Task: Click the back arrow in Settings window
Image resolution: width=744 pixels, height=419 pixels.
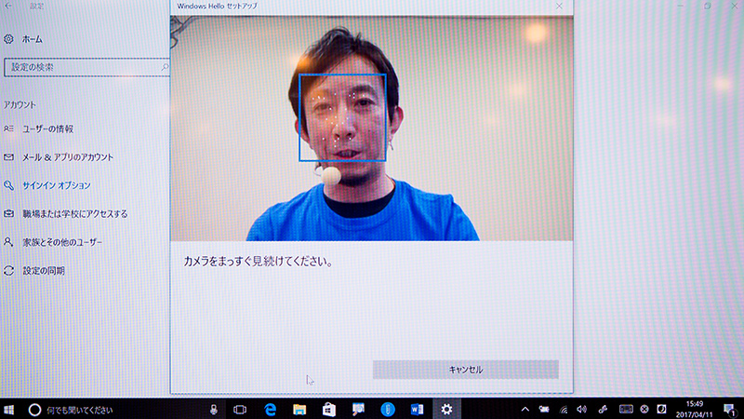Action: pyautogui.click(x=8, y=7)
